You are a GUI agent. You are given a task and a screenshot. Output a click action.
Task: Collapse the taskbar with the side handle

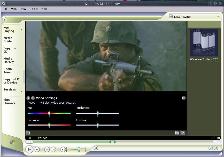[24, 76]
